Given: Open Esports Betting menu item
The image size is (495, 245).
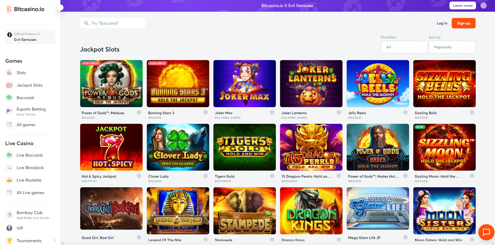Looking at the screenshot, I should [x=31, y=109].
